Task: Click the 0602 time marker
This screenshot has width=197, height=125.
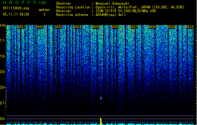Action: (x=40, y=27)
